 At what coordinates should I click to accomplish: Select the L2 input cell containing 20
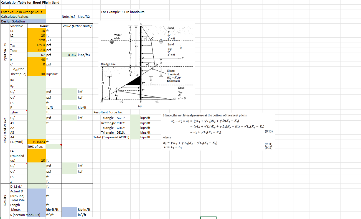coord(37,35)
